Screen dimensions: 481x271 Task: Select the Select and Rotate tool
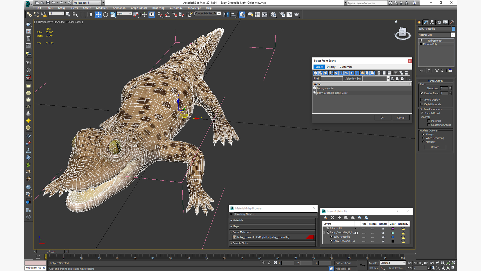click(105, 15)
